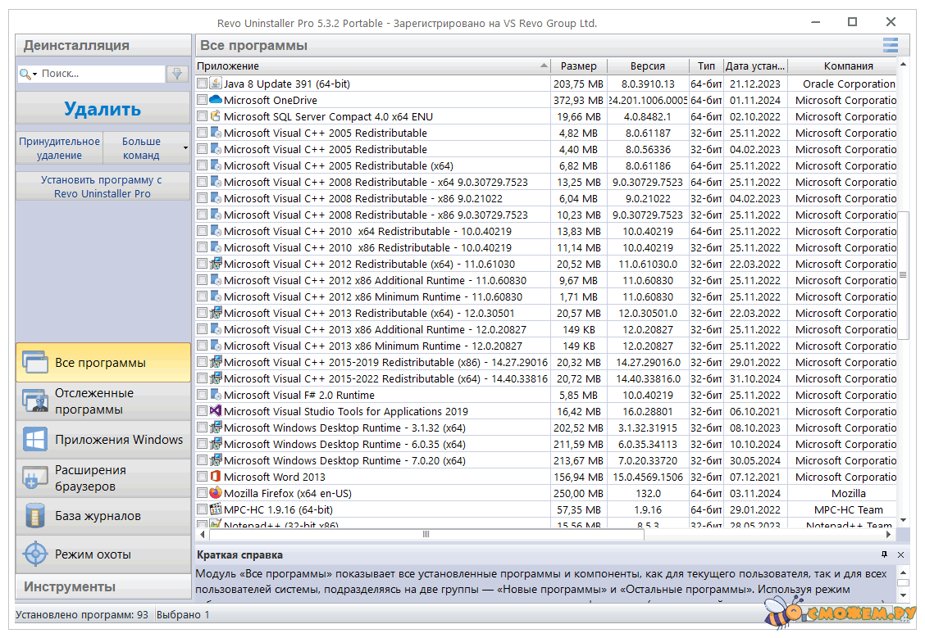The image size is (925, 638).
Task: Check the MPC-HC 1.9.16 checkbox
Action: click(203, 509)
